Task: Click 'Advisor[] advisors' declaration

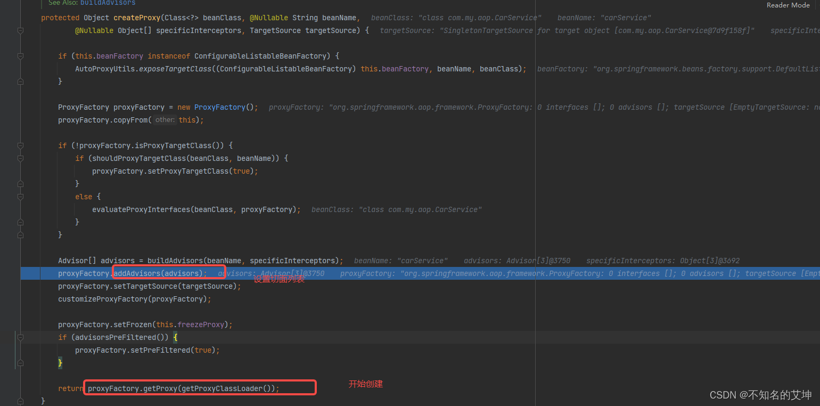Action: 96,261
